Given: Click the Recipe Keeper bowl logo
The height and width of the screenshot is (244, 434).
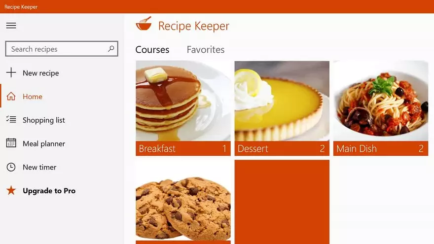Looking at the screenshot, I should point(144,24).
